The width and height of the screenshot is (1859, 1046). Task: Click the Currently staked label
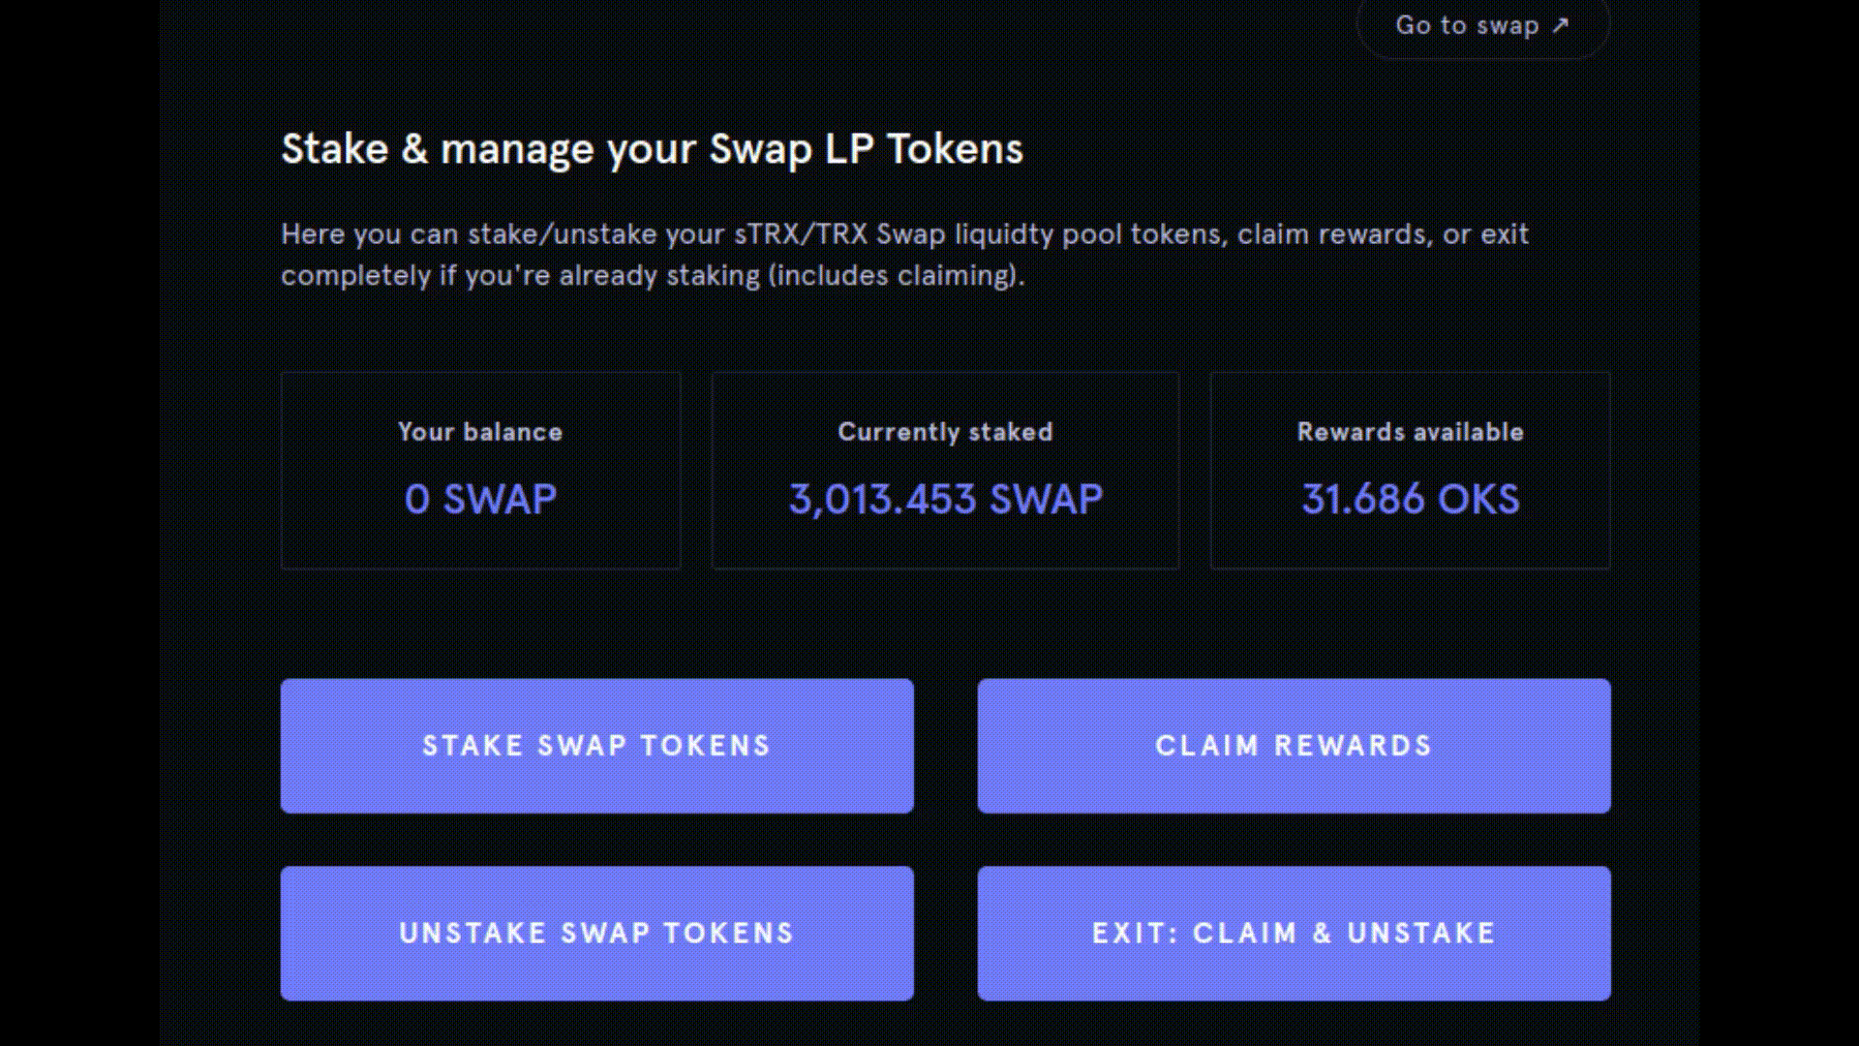pos(945,432)
